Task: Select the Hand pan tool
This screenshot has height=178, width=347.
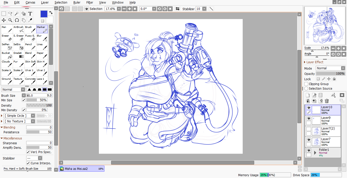Action: (23, 20)
